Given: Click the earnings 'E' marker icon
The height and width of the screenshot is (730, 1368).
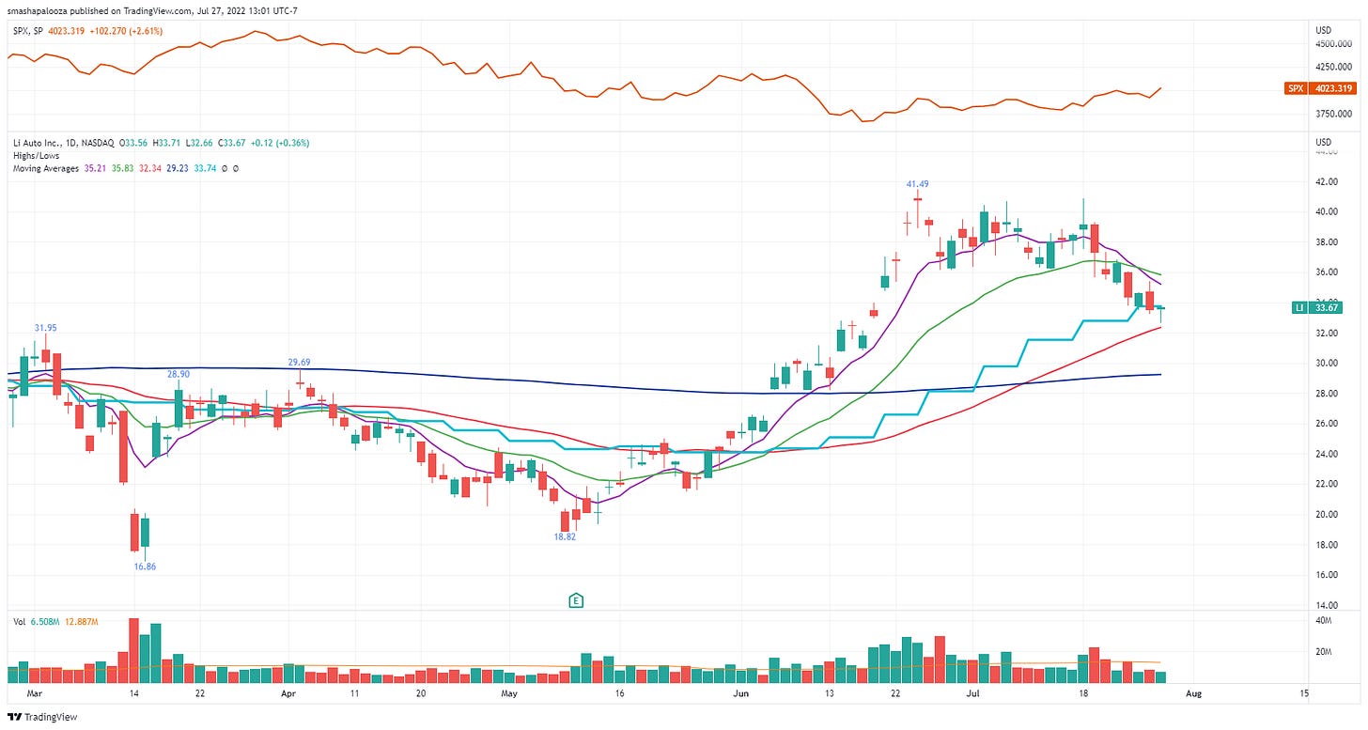Looking at the screenshot, I should coord(576,600).
